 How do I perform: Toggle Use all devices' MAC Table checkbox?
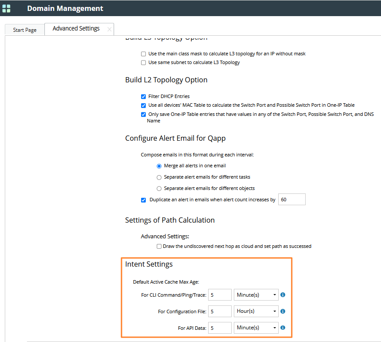(143, 105)
